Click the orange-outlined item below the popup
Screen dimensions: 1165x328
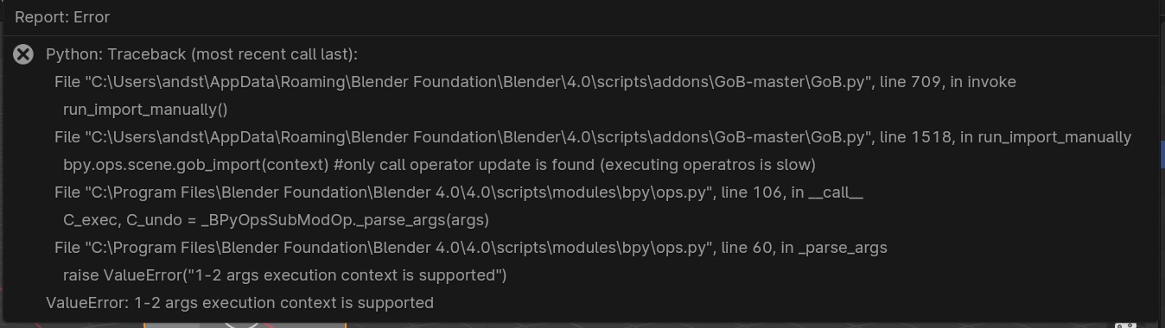point(245,325)
